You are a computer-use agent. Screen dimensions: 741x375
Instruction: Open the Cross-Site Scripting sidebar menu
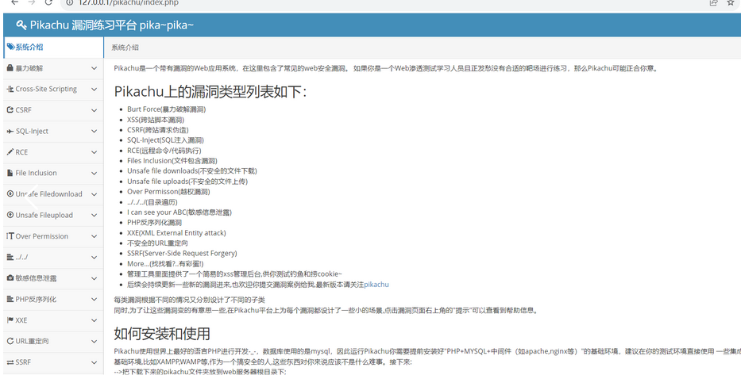click(x=53, y=89)
